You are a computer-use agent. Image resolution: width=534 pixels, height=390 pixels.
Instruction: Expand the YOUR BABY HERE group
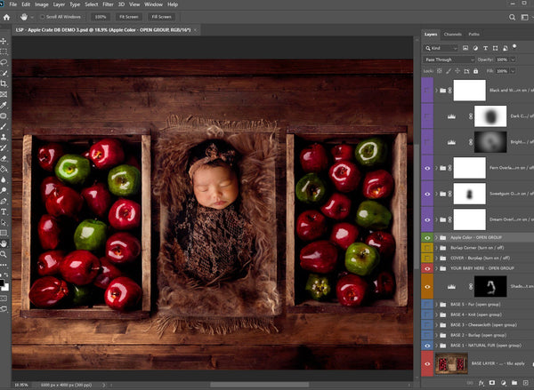(436, 267)
